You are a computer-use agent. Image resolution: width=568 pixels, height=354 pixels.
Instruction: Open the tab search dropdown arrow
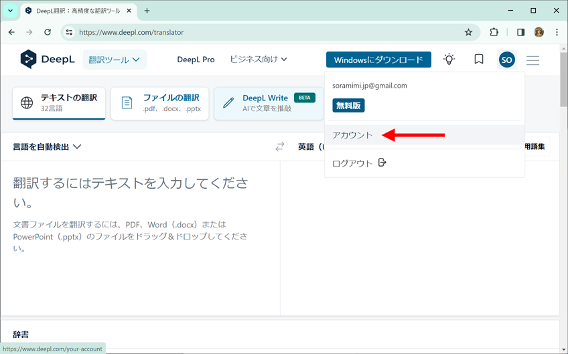point(10,11)
